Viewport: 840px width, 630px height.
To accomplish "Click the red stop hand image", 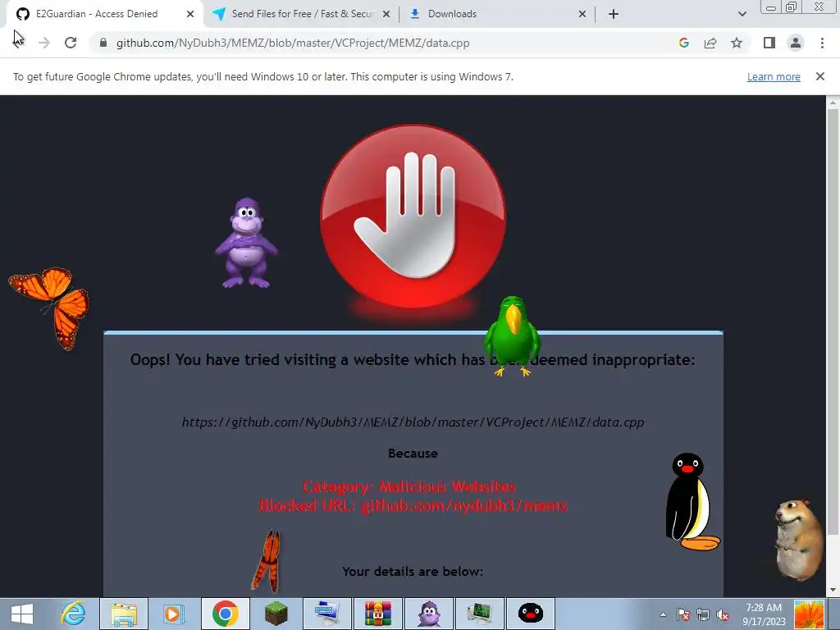I will click(x=413, y=216).
